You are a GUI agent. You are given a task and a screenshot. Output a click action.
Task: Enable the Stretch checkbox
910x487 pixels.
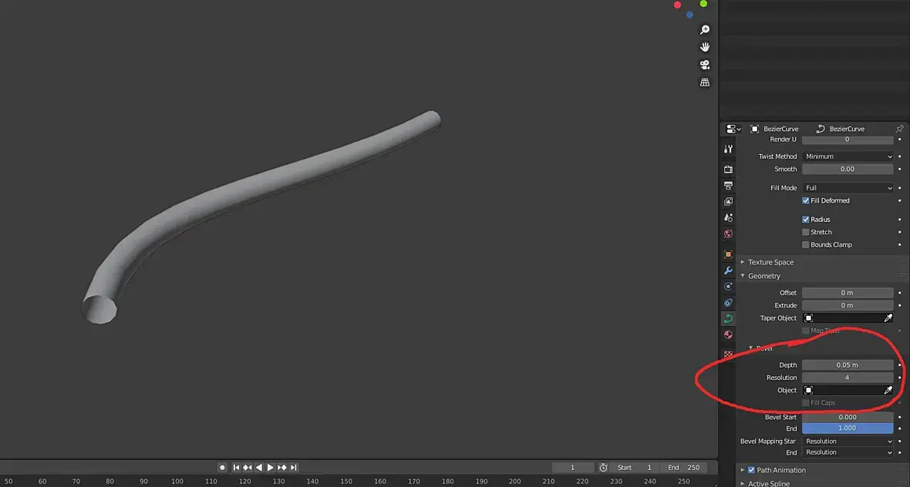point(806,232)
